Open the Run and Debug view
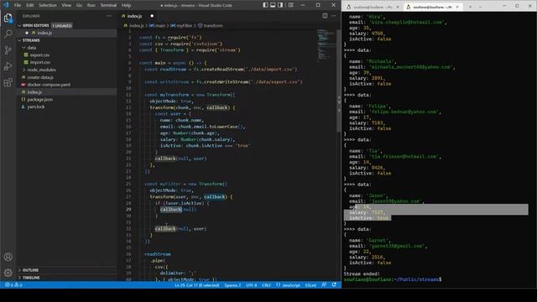Viewport: 537px width, 302px height. (8, 66)
